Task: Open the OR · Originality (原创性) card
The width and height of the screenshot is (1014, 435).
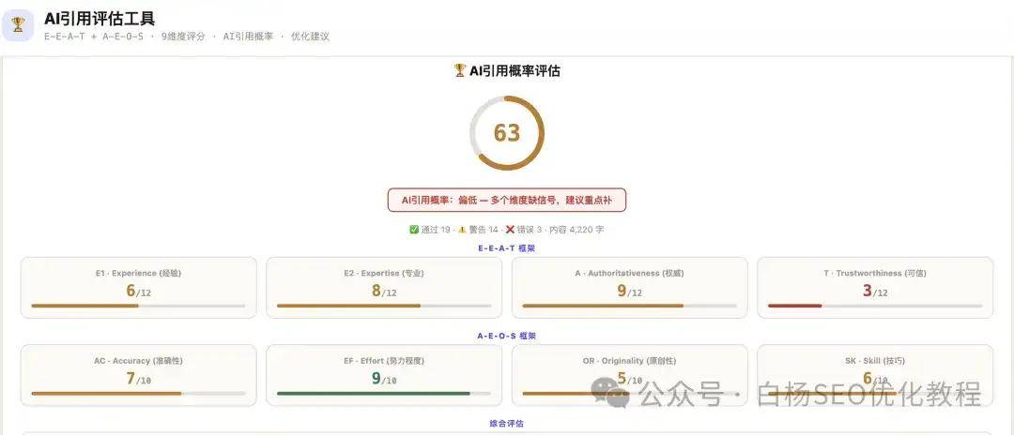Action: (x=629, y=376)
